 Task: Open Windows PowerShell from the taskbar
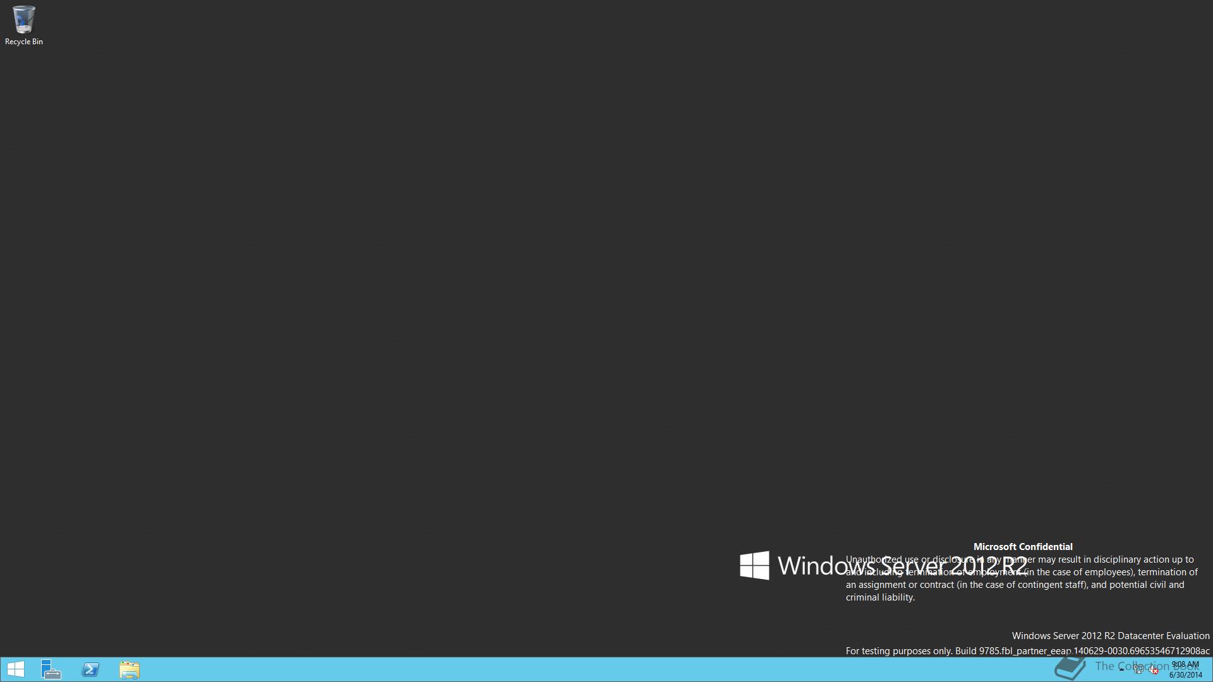click(90, 669)
